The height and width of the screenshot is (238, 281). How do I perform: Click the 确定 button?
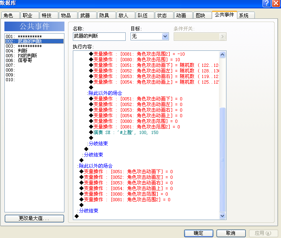[199, 233]
